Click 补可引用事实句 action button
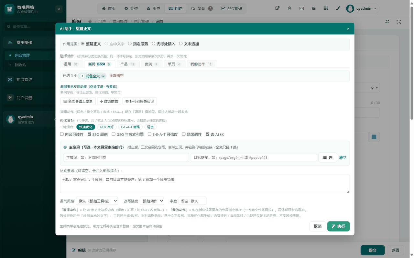Viewport: 414px width, 258px height. click(139, 101)
